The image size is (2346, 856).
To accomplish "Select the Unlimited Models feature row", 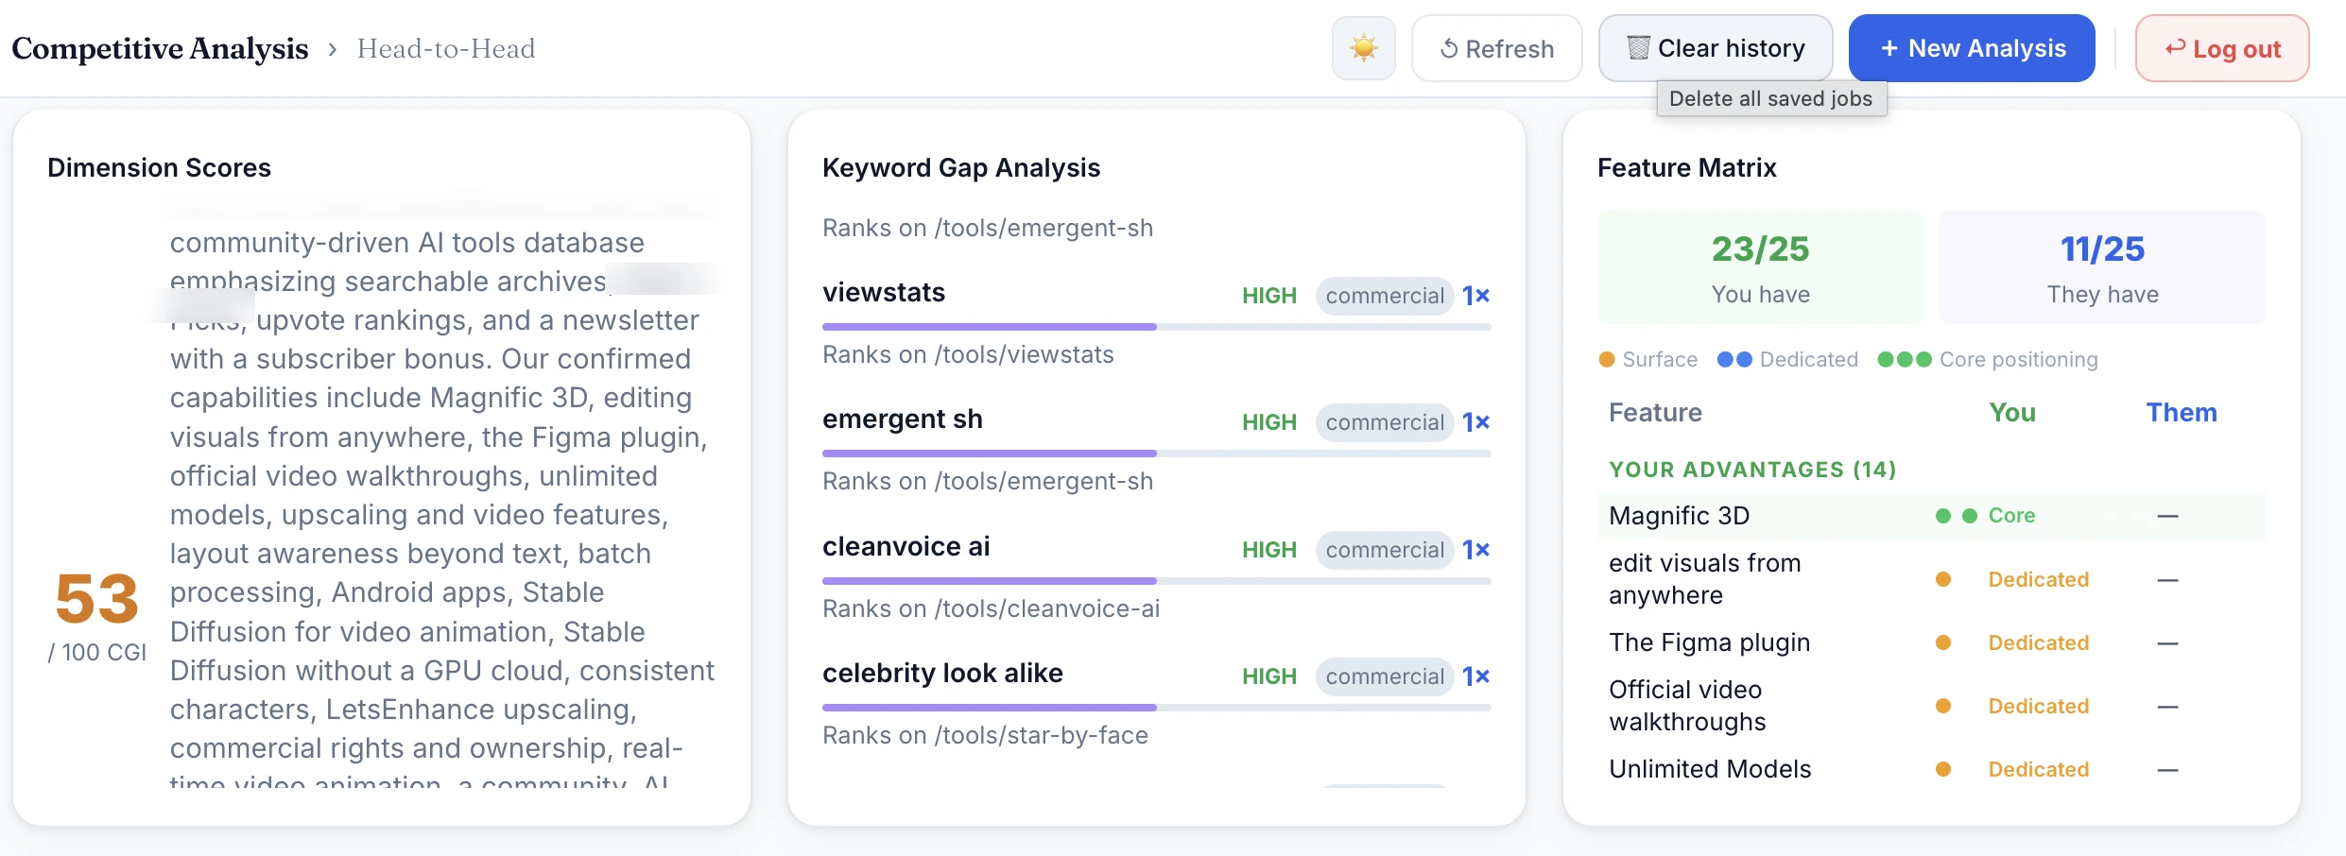I will click(x=1932, y=769).
